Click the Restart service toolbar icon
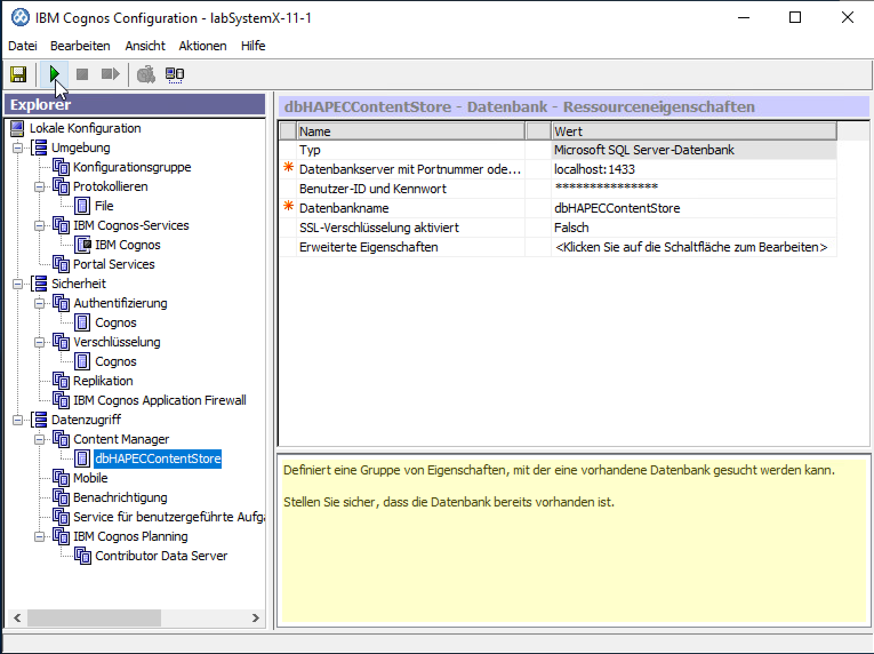Image resolution: width=874 pixels, height=654 pixels. click(110, 74)
